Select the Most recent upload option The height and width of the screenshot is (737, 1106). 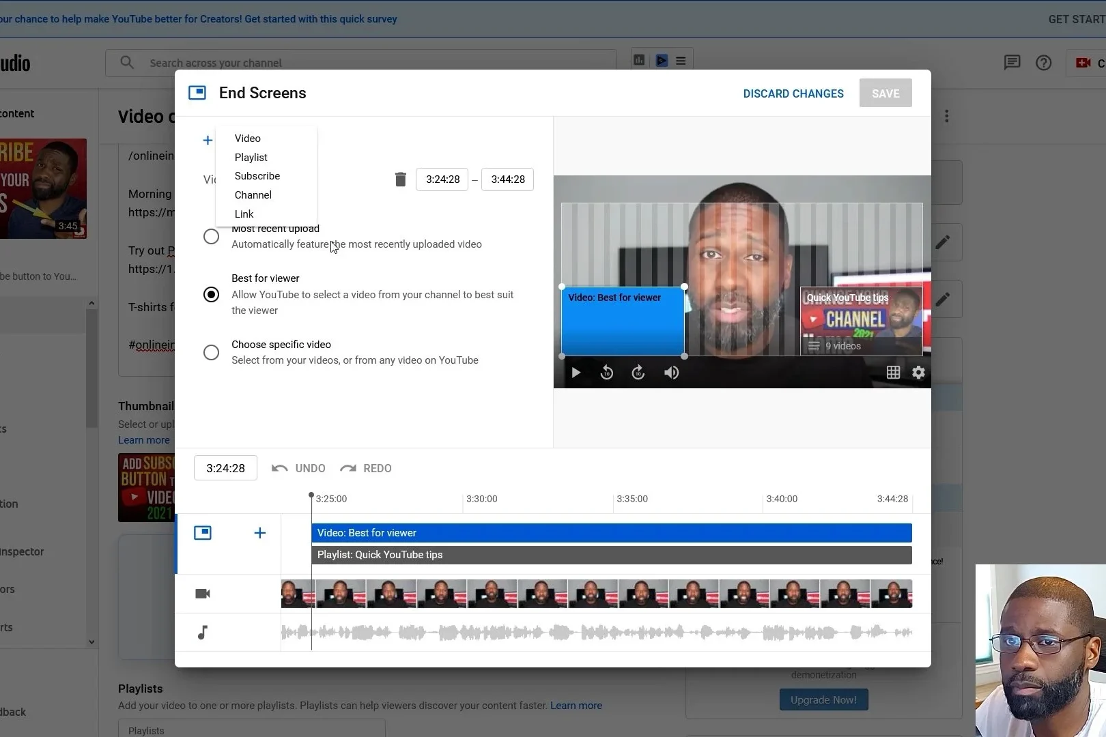(212, 237)
